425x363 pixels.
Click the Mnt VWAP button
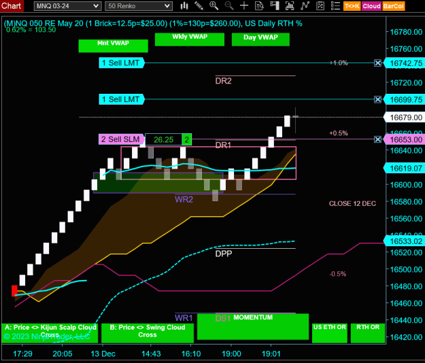click(x=113, y=46)
